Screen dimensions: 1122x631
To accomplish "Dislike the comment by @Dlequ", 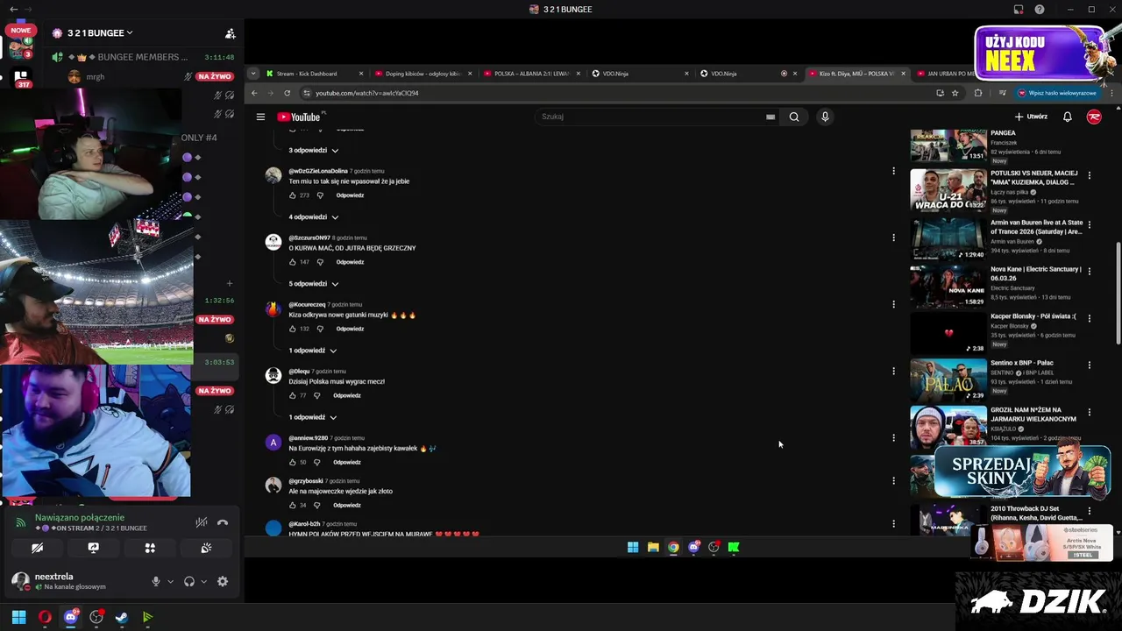I will pos(317,395).
